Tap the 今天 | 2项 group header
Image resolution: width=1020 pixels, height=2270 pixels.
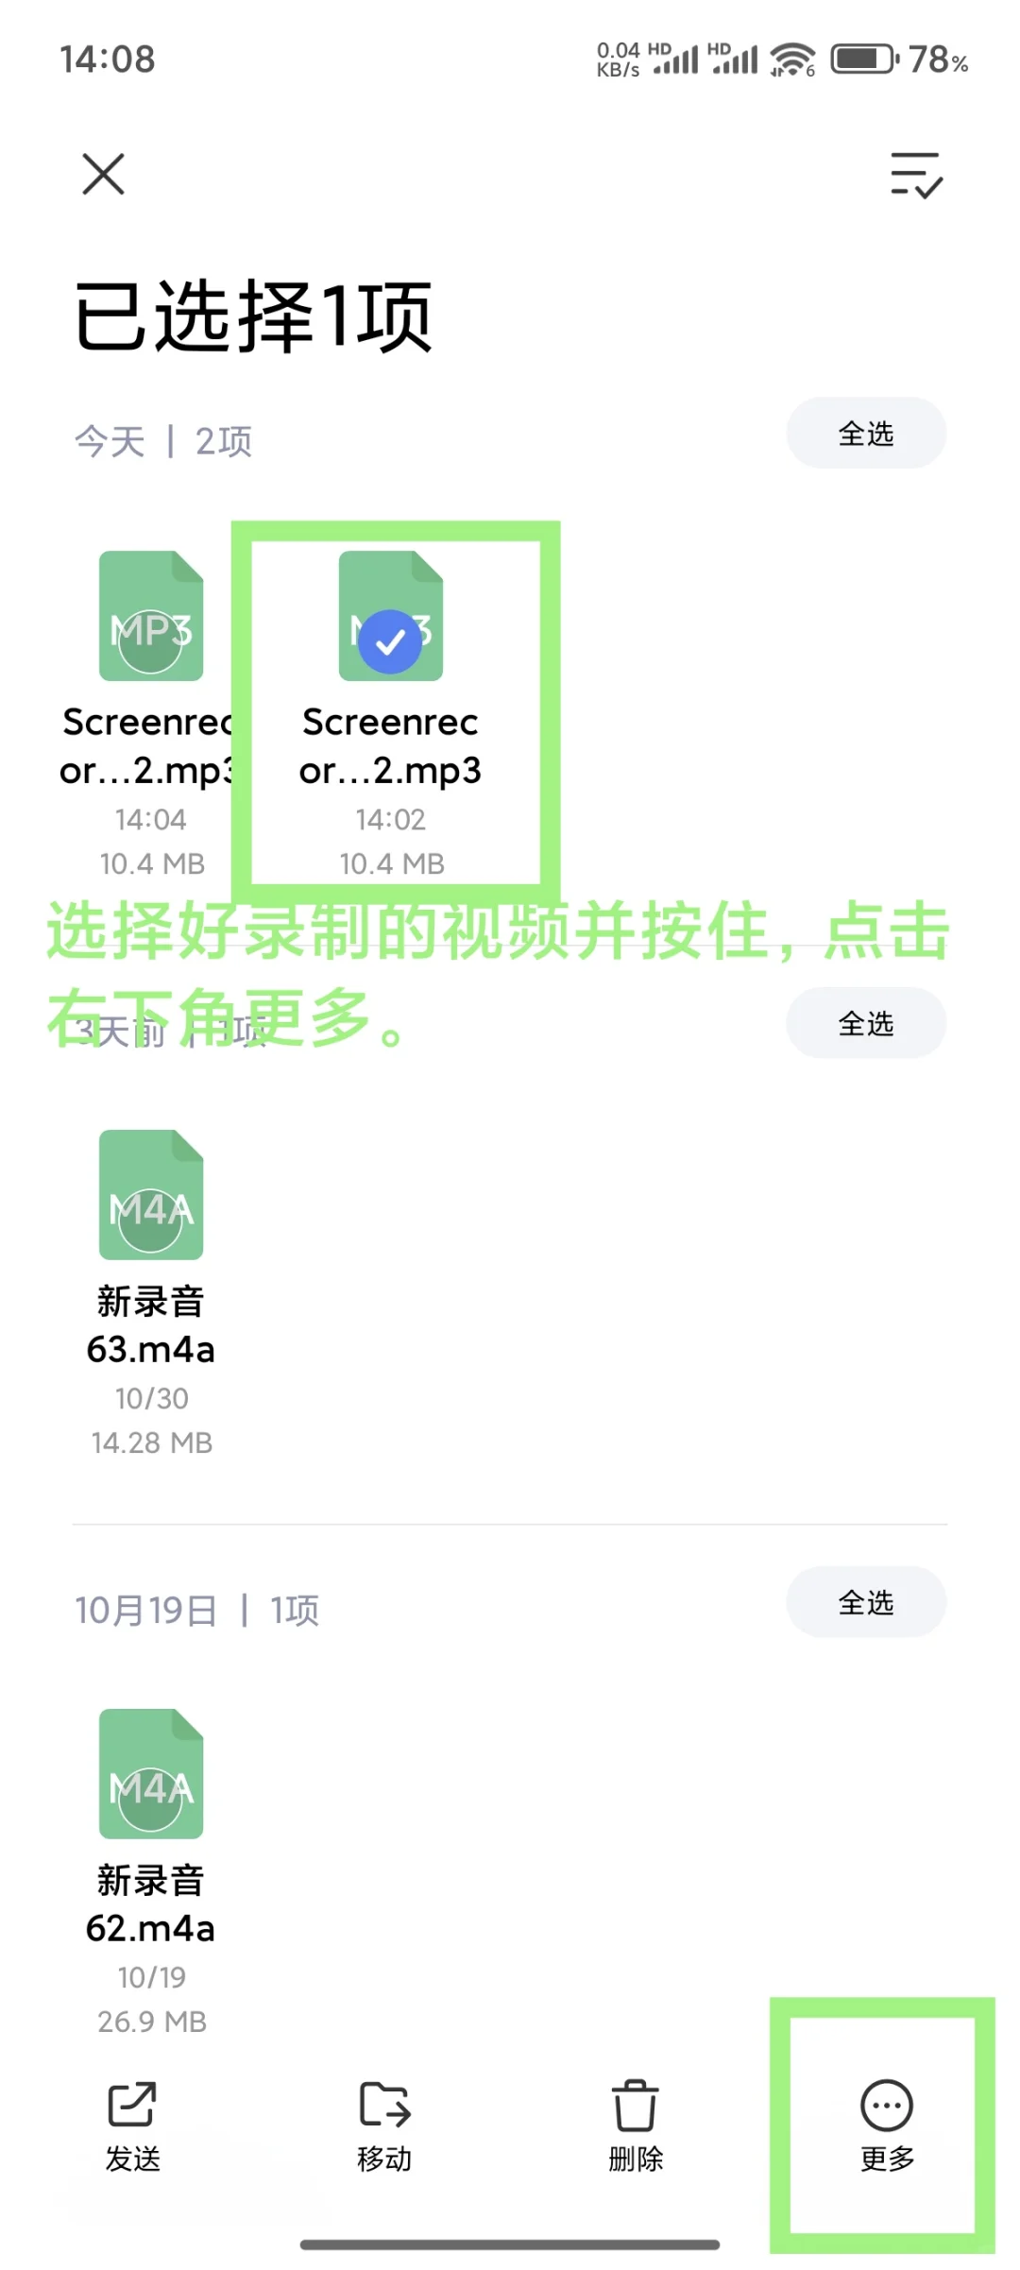click(163, 441)
